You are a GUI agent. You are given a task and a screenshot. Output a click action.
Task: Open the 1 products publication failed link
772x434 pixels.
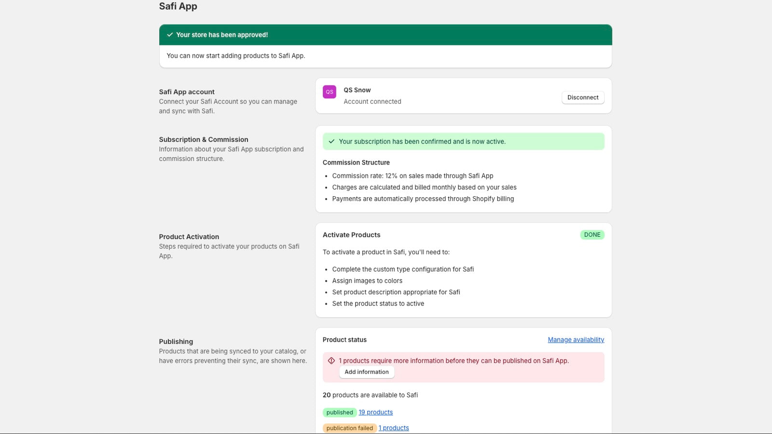[394, 428]
